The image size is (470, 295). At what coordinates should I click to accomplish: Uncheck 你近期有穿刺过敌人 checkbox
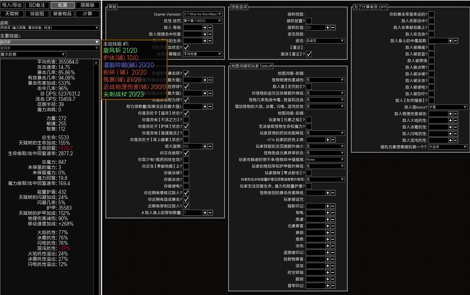(186, 206)
